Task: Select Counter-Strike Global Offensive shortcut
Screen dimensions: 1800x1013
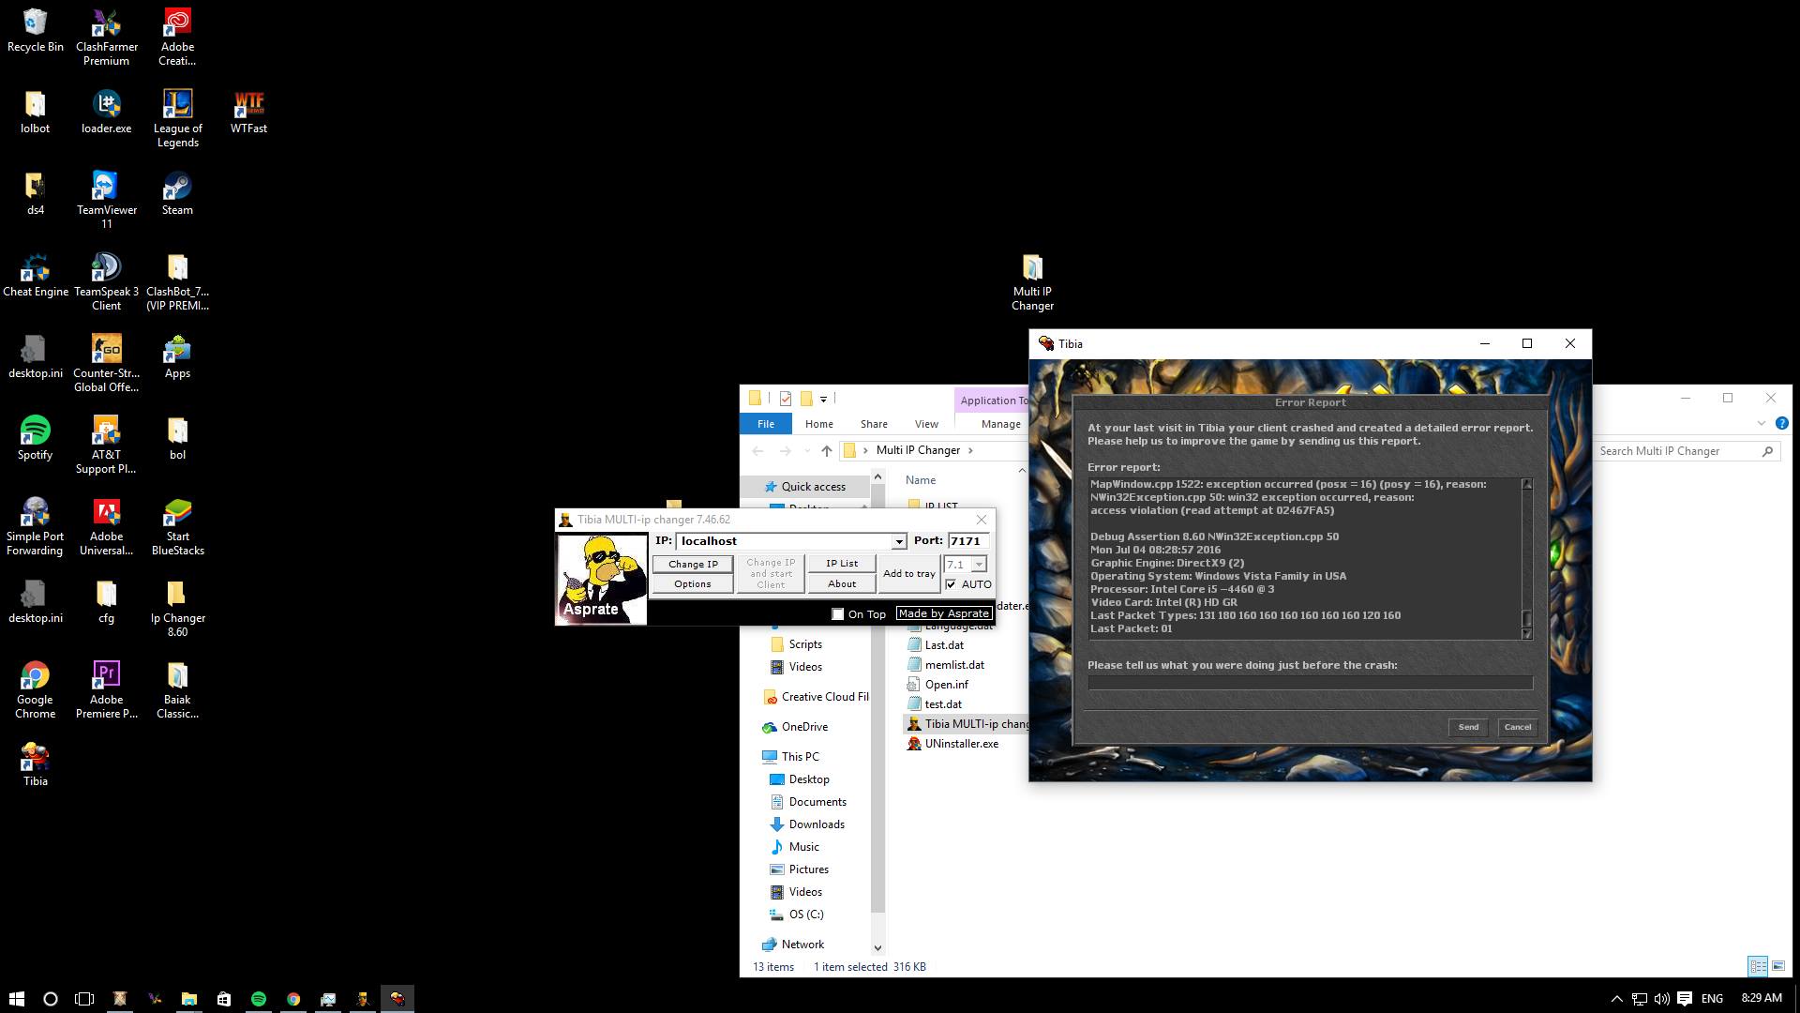Action: 106,364
